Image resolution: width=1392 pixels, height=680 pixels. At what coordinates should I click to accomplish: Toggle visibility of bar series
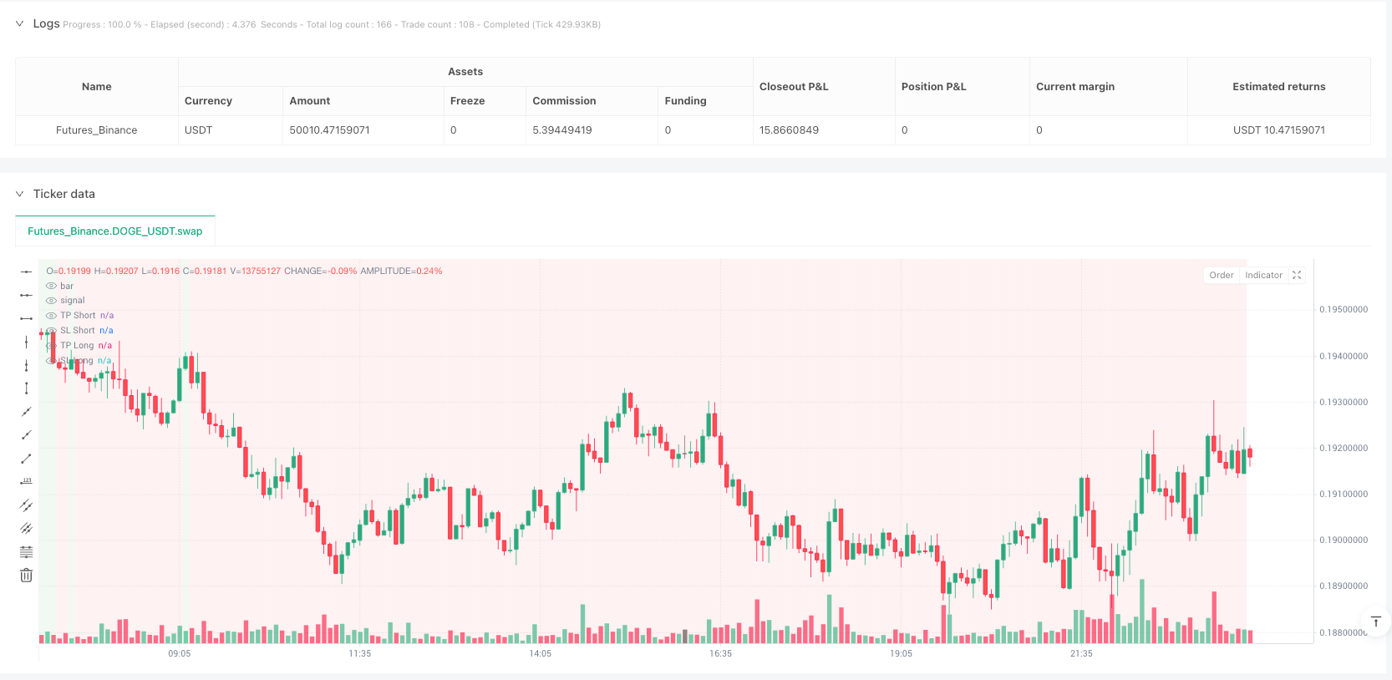52,286
